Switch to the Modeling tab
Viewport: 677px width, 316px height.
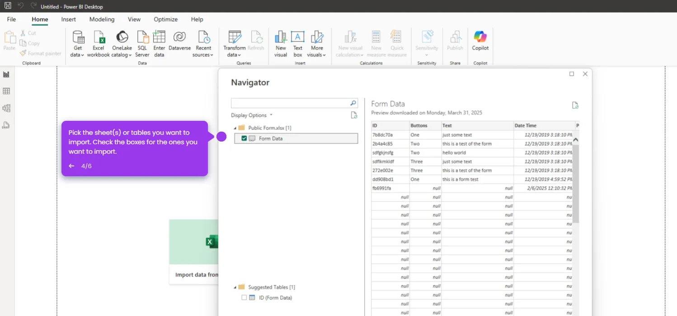click(102, 19)
